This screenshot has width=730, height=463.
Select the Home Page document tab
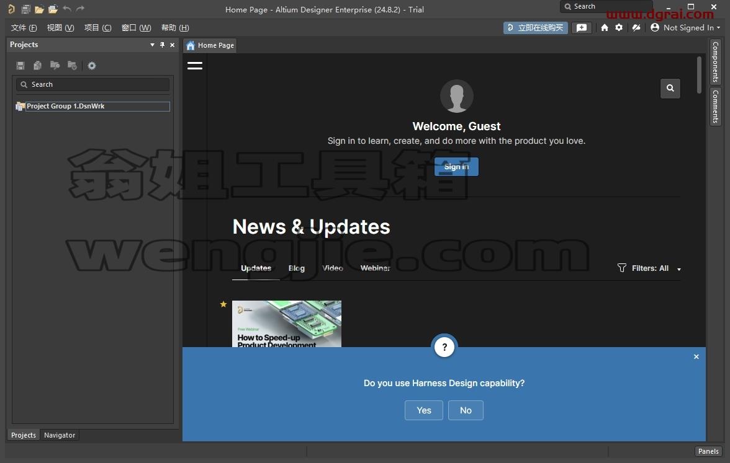point(210,45)
